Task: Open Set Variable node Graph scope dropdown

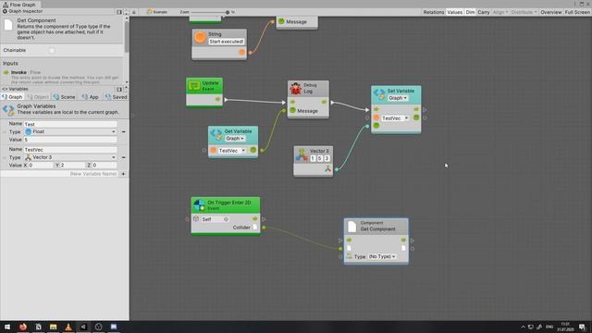Action: tap(398, 98)
